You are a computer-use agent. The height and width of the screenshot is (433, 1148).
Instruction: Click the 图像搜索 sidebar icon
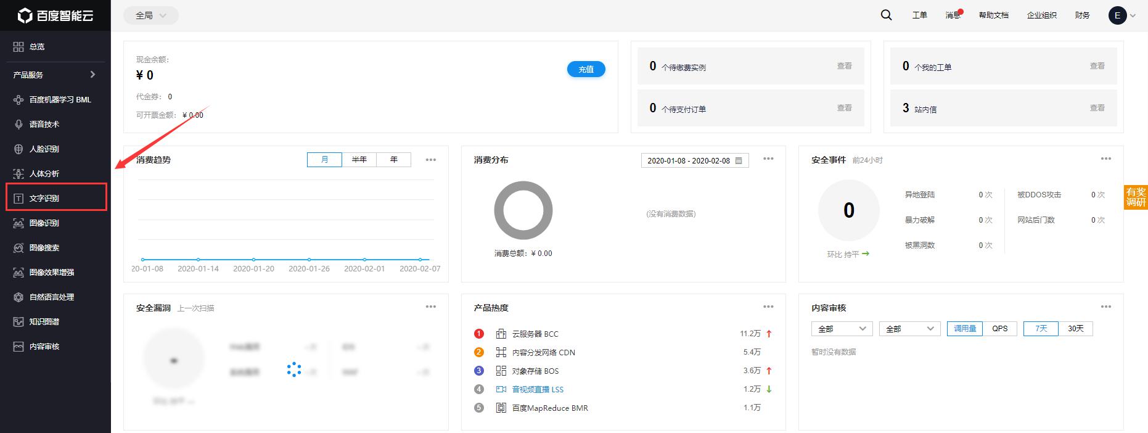(18, 247)
